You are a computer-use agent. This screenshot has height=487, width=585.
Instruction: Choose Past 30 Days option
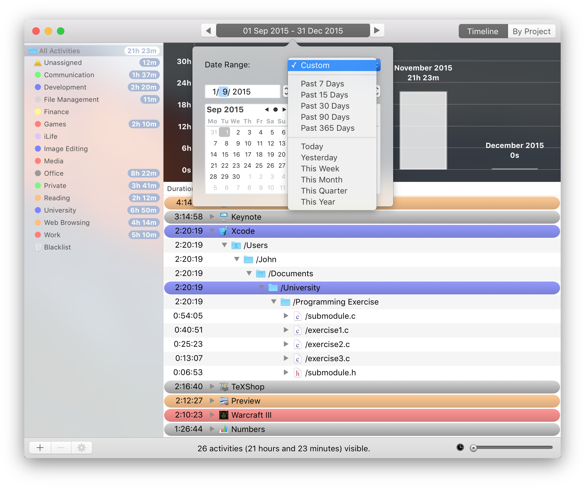pos(332,106)
